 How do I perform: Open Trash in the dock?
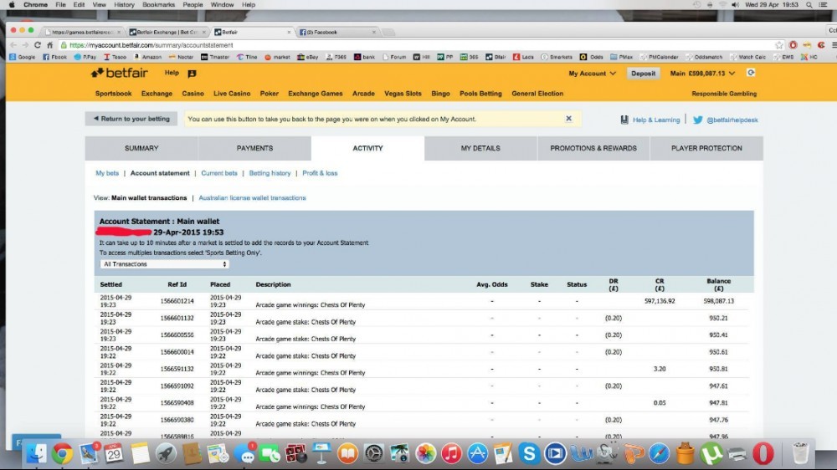(800, 453)
